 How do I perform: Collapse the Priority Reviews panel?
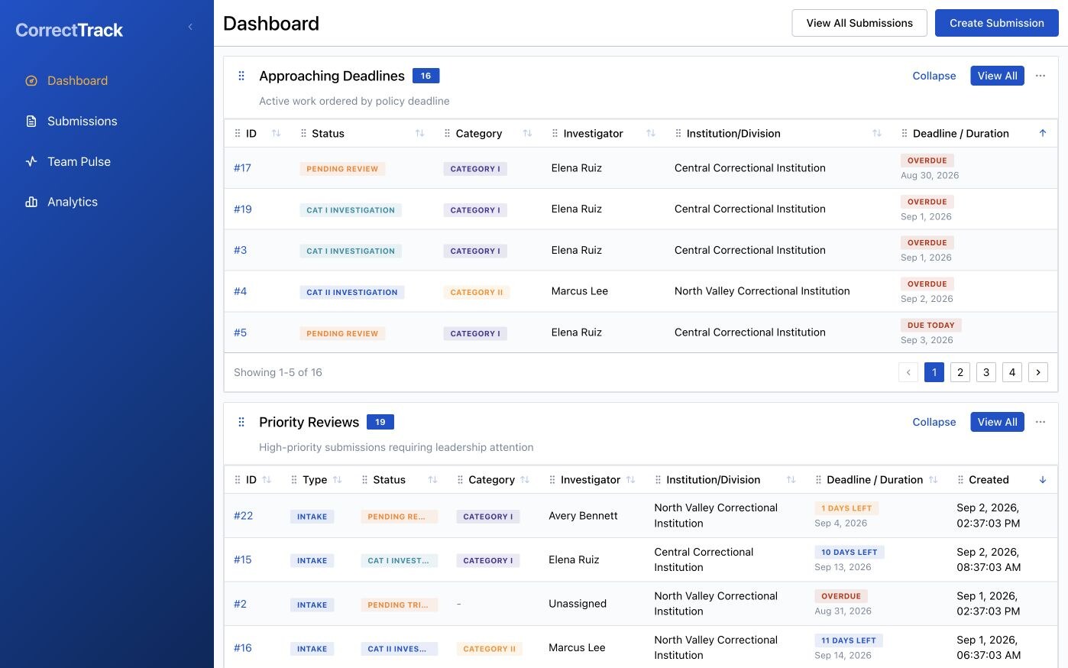(934, 422)
